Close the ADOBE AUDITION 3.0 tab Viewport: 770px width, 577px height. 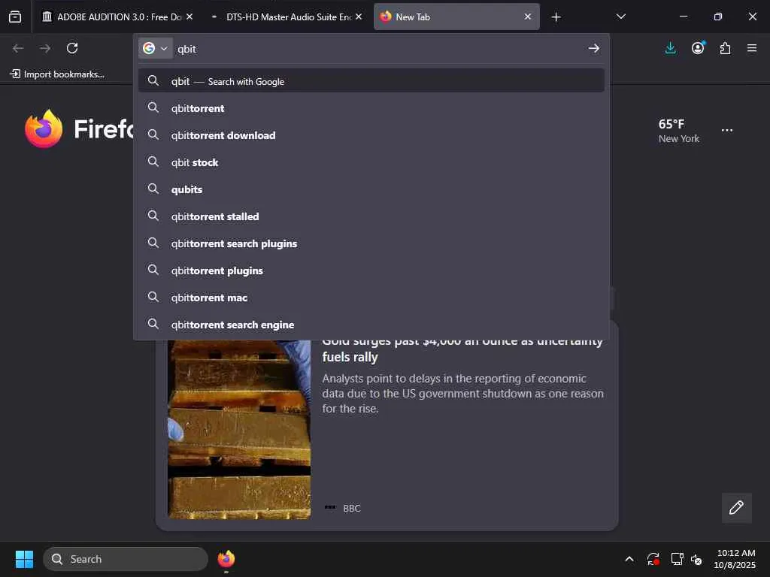[189, 17]
